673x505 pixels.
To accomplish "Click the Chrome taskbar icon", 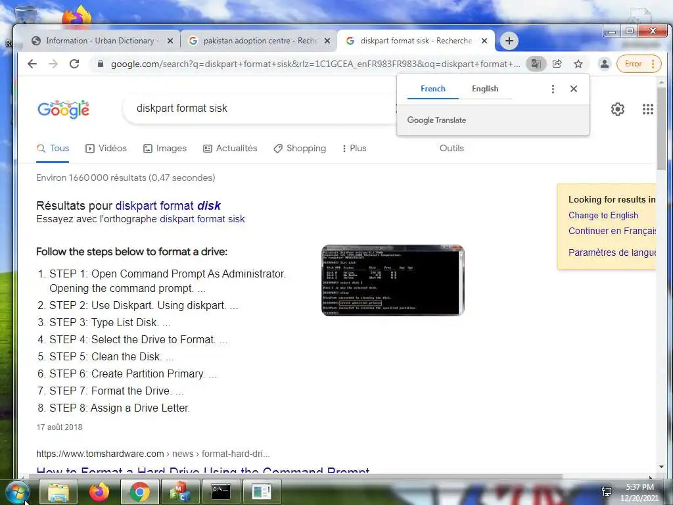I will tap(139, 492).
